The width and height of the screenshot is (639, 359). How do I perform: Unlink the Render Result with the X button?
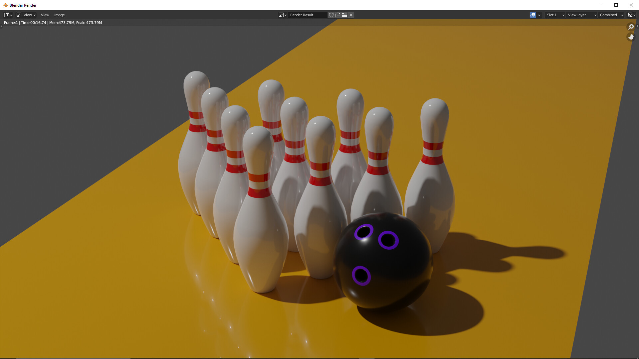pyautogui.click(x=351, y=15)
